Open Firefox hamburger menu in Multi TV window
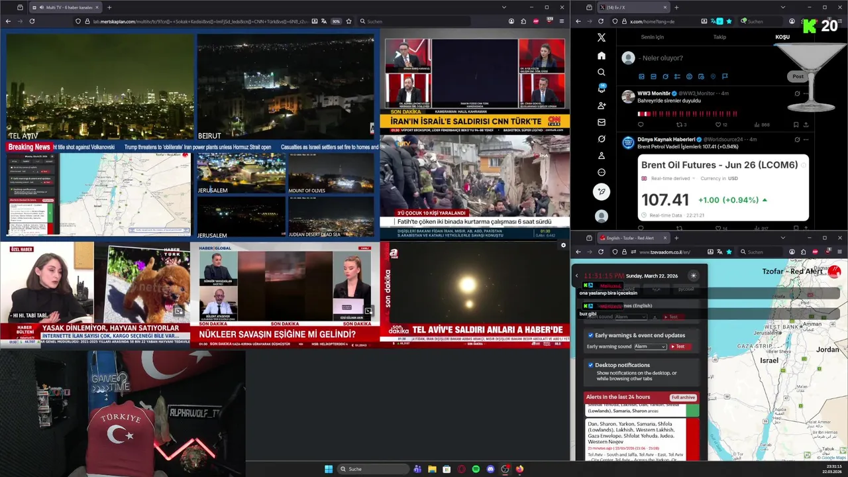848x477 pixels. pos(562,21)
